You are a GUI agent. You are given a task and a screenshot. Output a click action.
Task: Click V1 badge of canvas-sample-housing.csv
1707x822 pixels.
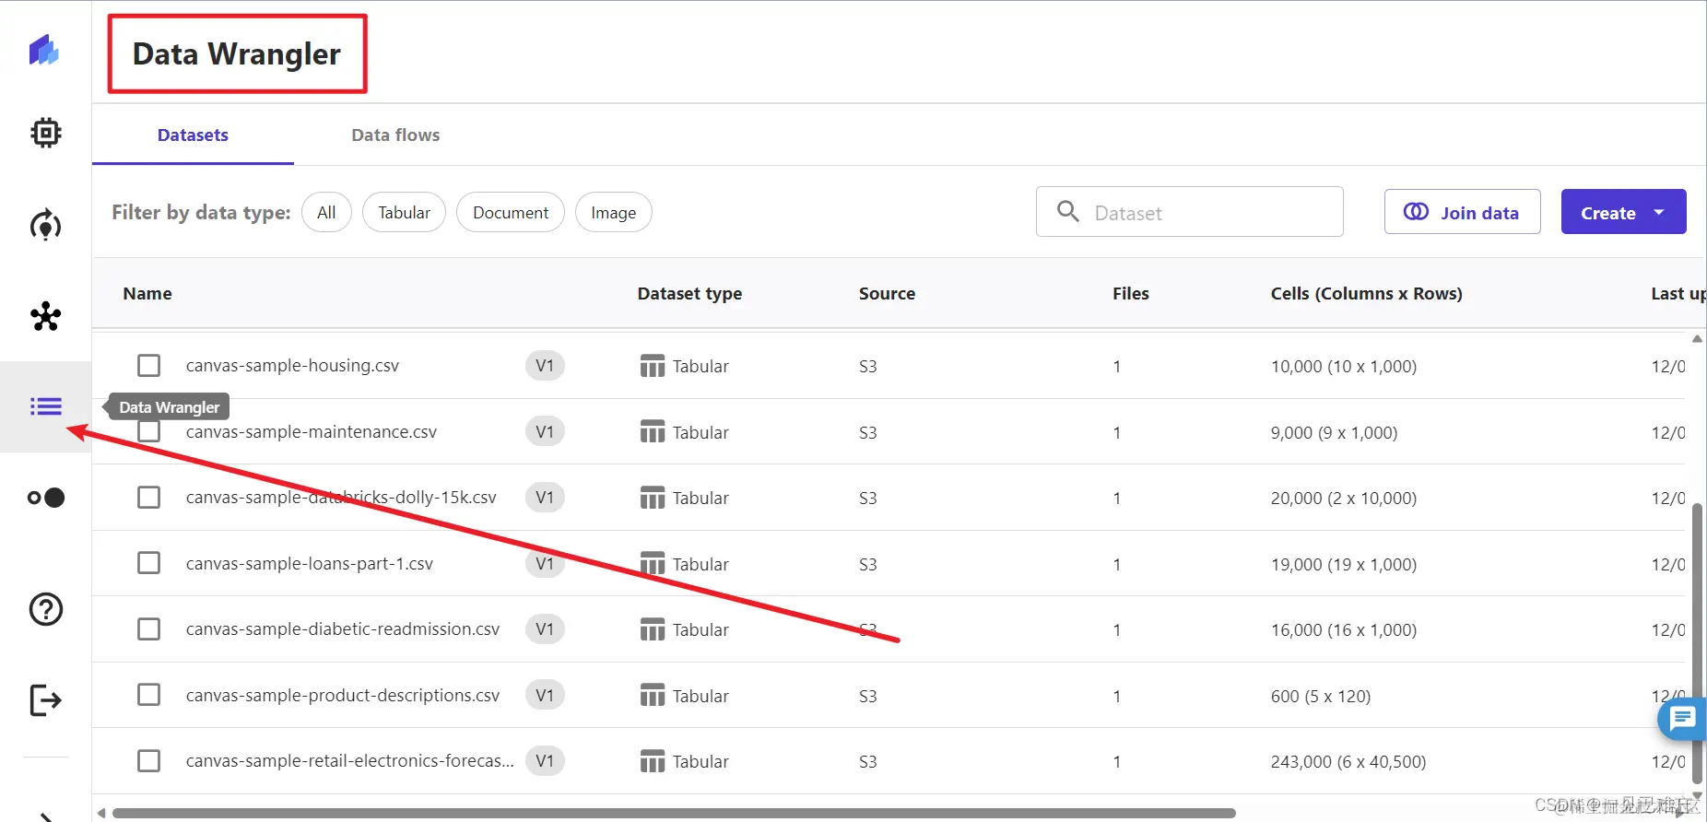tap(545, 366)
